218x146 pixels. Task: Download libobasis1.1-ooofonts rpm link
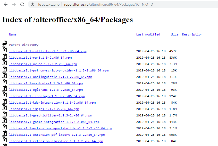point(46,83)
